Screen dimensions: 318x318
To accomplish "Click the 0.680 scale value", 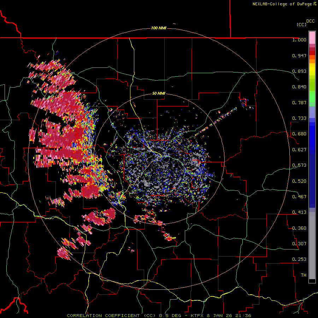I will click(299, 134).
